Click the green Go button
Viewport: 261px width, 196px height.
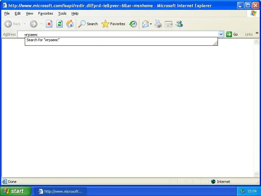click(232, 34)
